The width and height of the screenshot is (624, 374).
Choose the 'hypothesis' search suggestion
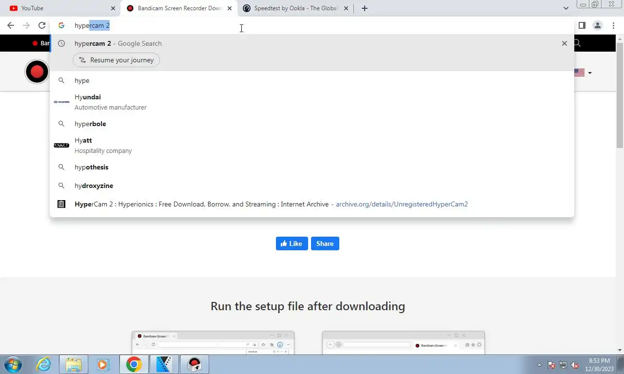click(x=312, y=167)
